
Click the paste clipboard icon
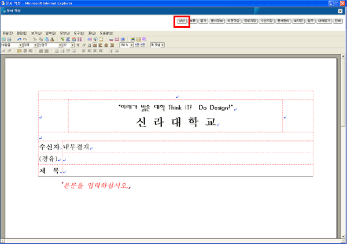[46, 39]
